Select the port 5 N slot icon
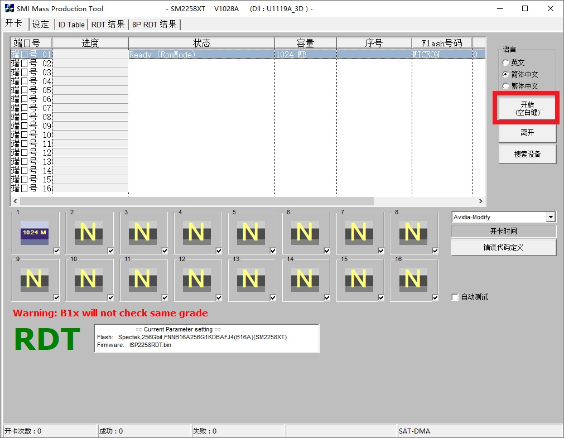This screenshot has width=564, height=438. tap(250, 232)
